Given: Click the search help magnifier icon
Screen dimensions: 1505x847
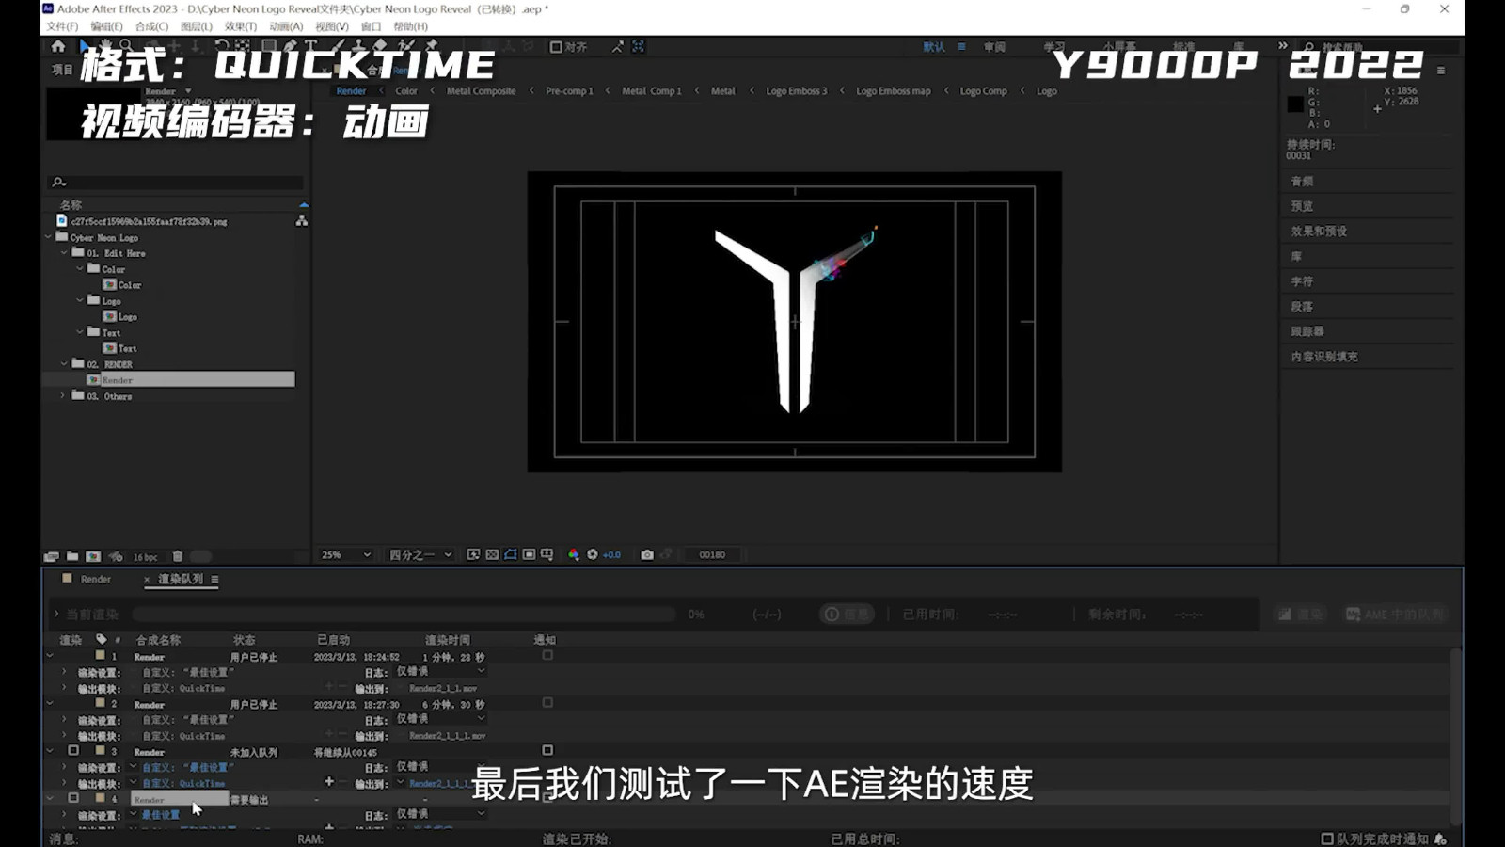Looking at the screenshot, I should [x=1308, y=47].
